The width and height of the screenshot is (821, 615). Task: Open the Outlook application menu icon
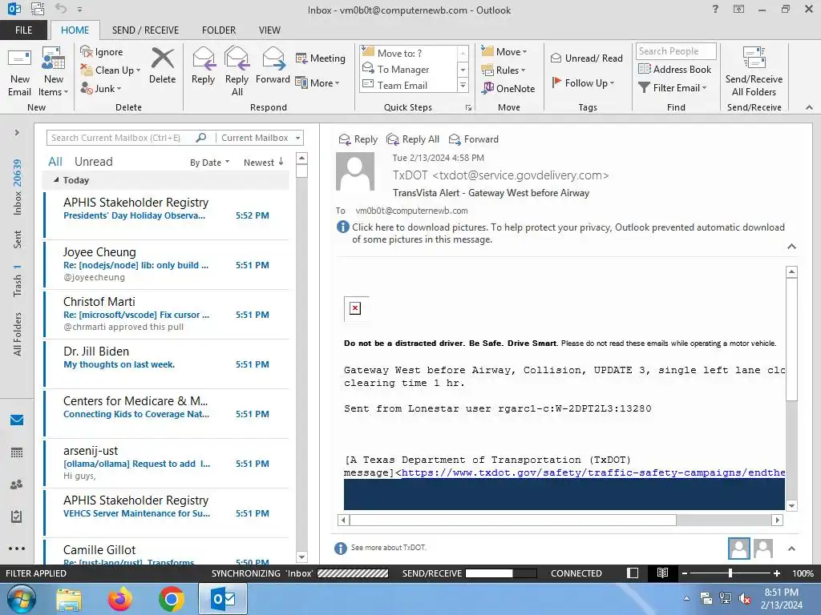[x=14, y=9]
